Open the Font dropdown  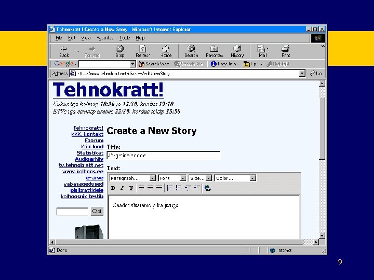tap(172, 178)
